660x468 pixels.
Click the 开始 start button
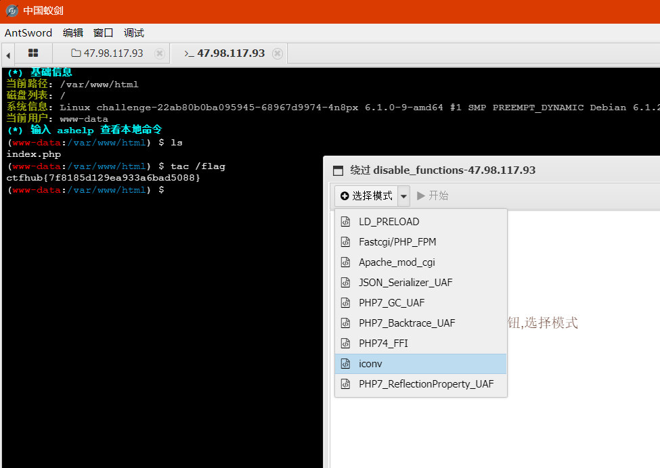pos(435,195)
